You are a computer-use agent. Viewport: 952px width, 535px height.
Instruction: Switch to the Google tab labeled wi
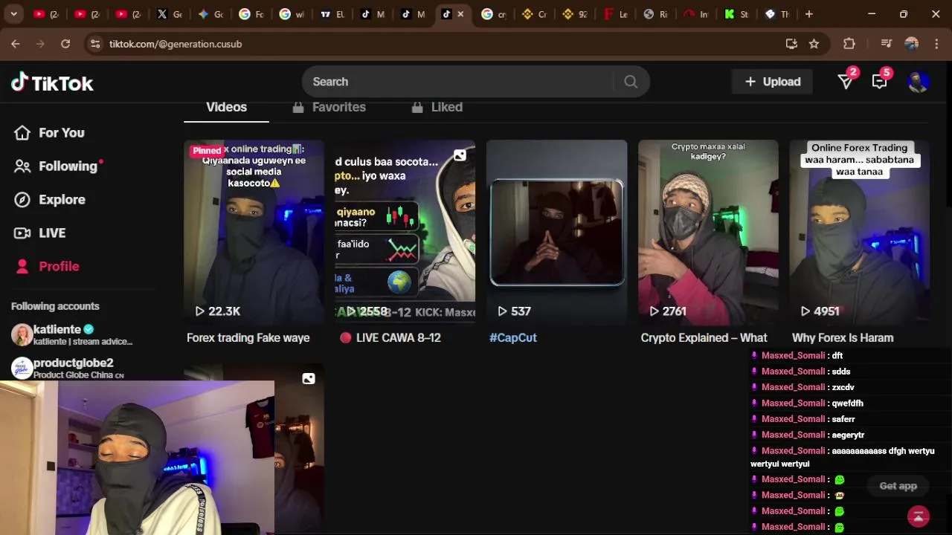click(x=292, y=14)
